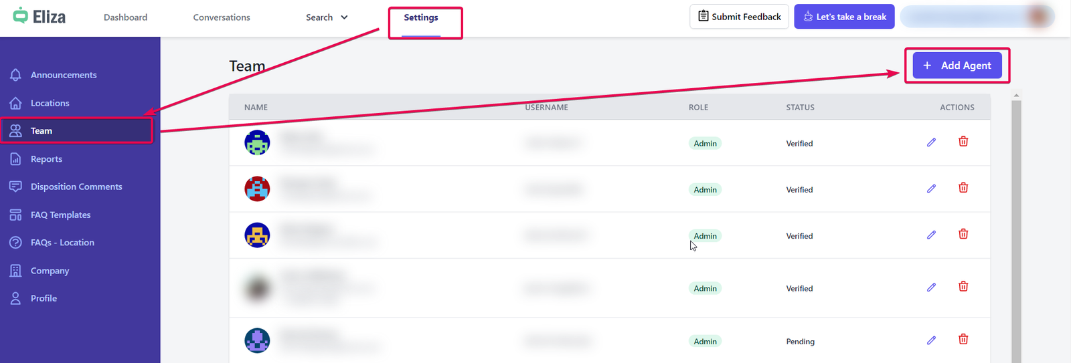
Task: Open Disposition Comments in sidebar
Action: point(76,187)
